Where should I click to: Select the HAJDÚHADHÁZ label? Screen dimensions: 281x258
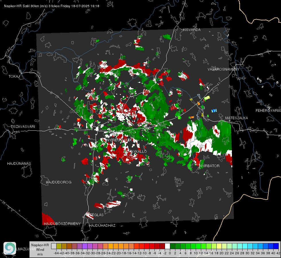[102, 226]
